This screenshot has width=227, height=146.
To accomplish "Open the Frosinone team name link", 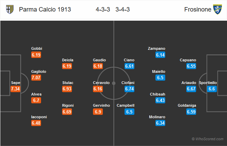I will [197, 9].
